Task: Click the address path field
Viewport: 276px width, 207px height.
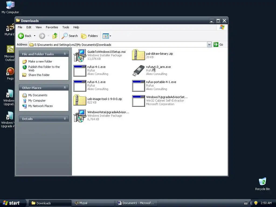Action: pyautogui.click(x=118, y=45)
